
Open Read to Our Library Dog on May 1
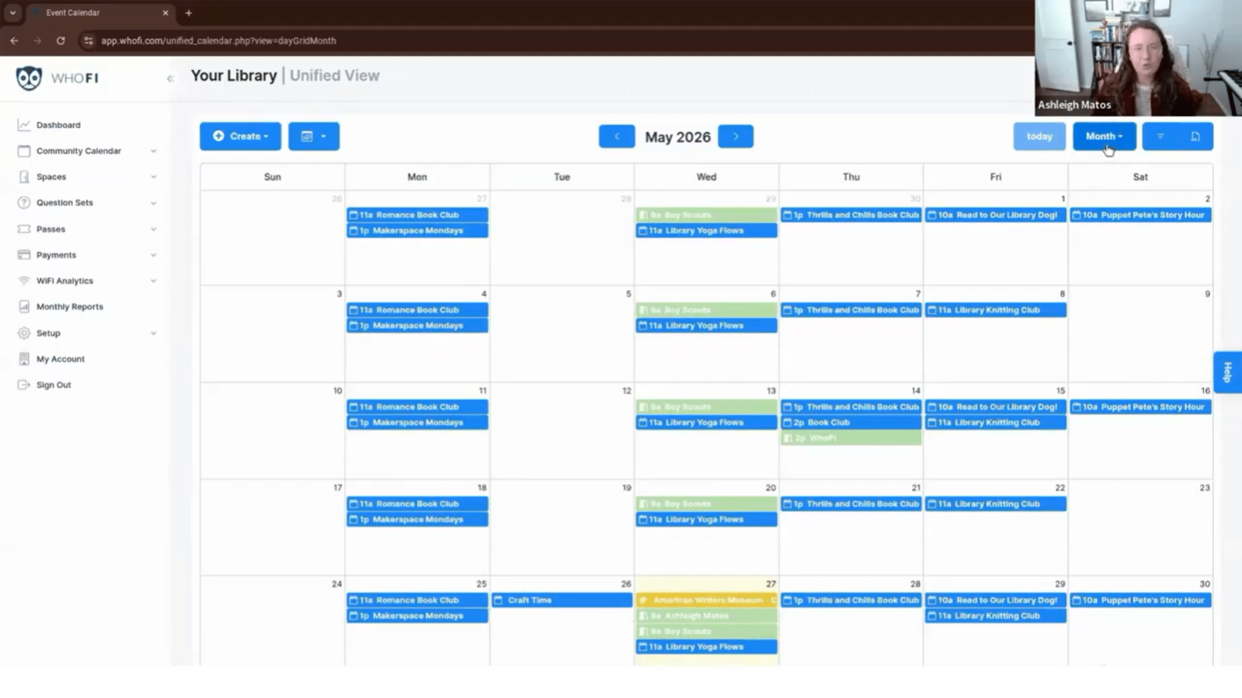click(x=996, y=215)
